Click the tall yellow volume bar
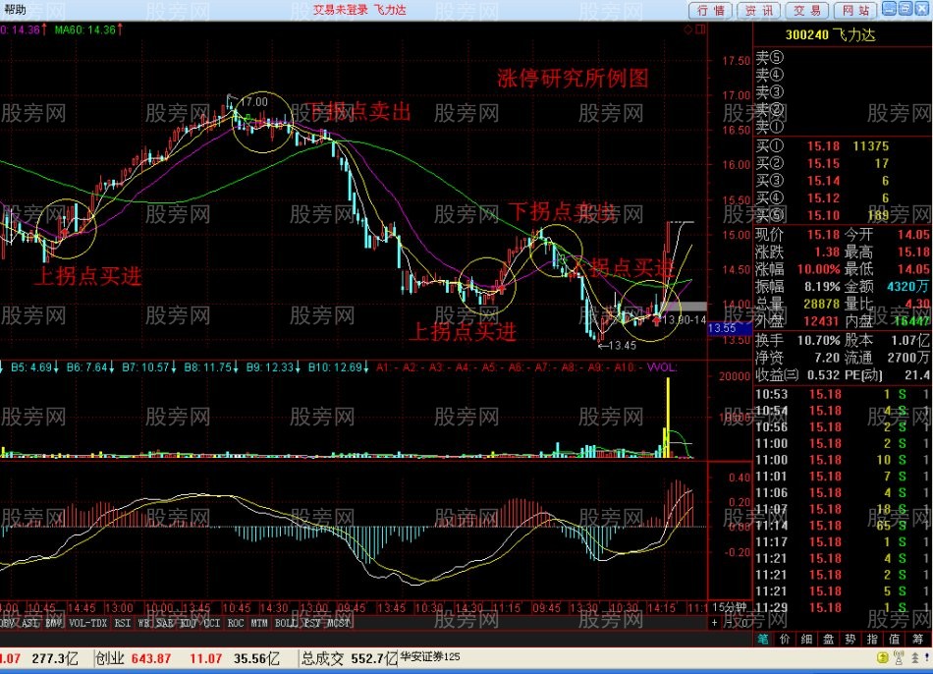The image size is (933, 674). click(x=668, y=417)
